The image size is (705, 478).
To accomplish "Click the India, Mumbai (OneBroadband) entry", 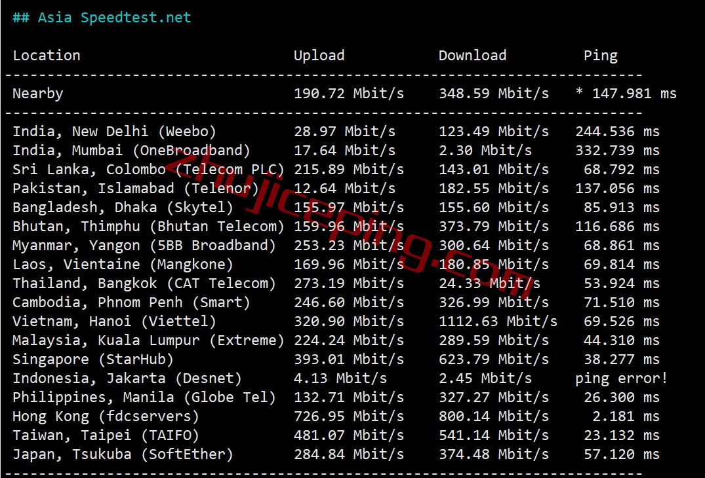I will coord(131,151).
